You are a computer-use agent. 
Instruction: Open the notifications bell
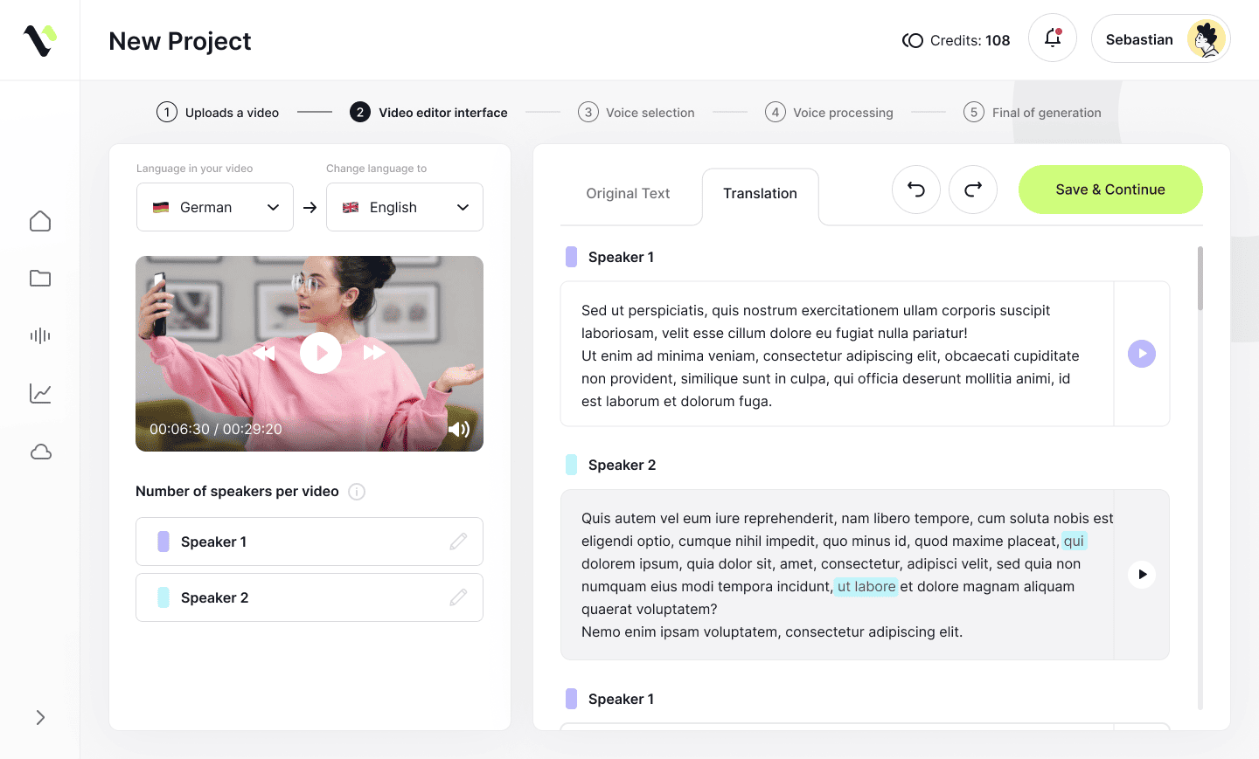(1053, 38)
